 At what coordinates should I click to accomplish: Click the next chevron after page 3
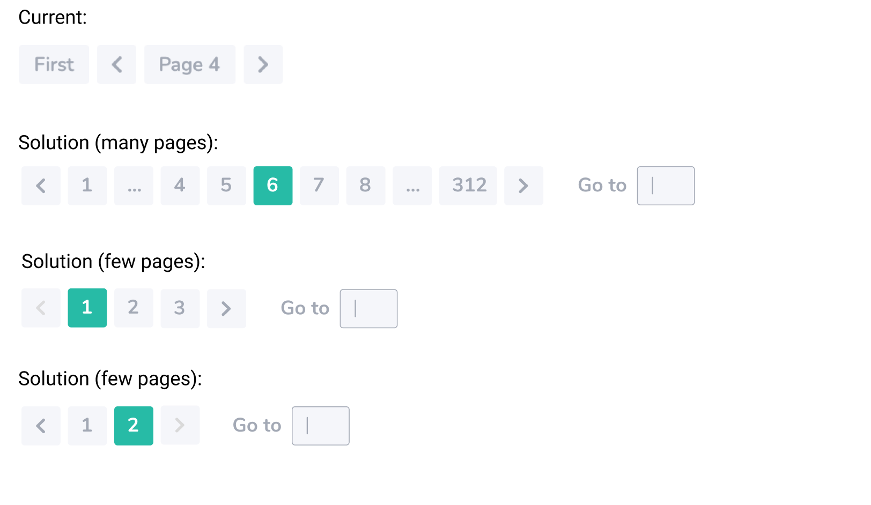[226, 308]
